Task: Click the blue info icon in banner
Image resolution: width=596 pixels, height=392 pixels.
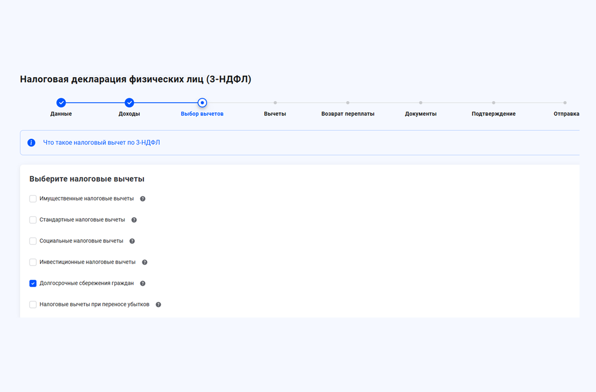Action: tap(31, 143)
